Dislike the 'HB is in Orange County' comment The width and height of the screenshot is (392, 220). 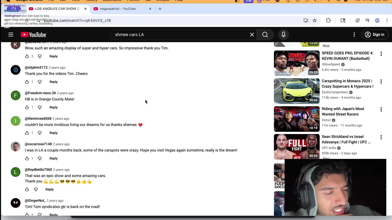[x=40, y=107]
